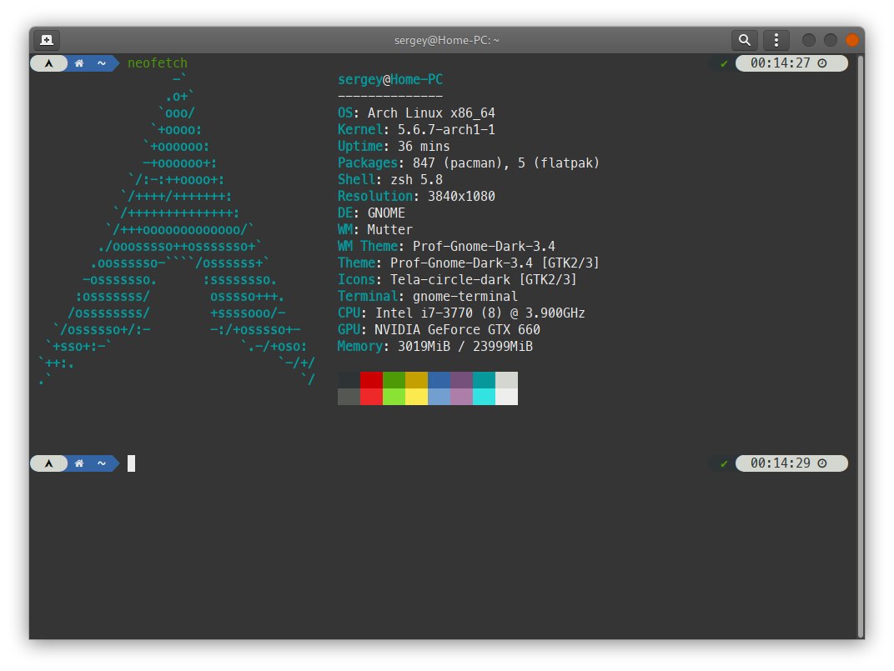Click the sergey@Home-PC header in output
Screen dimensions: 894x671
[390, 80]
